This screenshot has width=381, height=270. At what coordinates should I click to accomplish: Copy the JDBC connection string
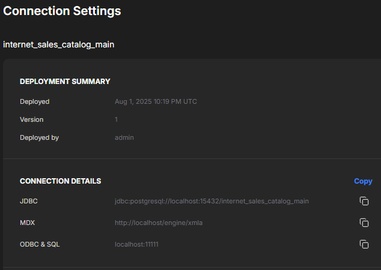(x=364, y=201)
